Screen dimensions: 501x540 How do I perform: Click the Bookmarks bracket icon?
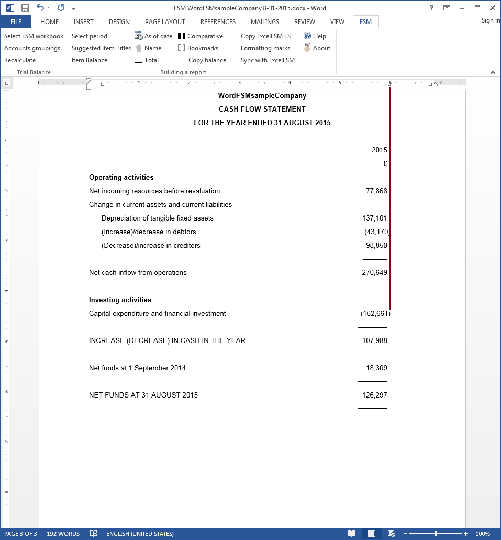(x=182, y=48)
